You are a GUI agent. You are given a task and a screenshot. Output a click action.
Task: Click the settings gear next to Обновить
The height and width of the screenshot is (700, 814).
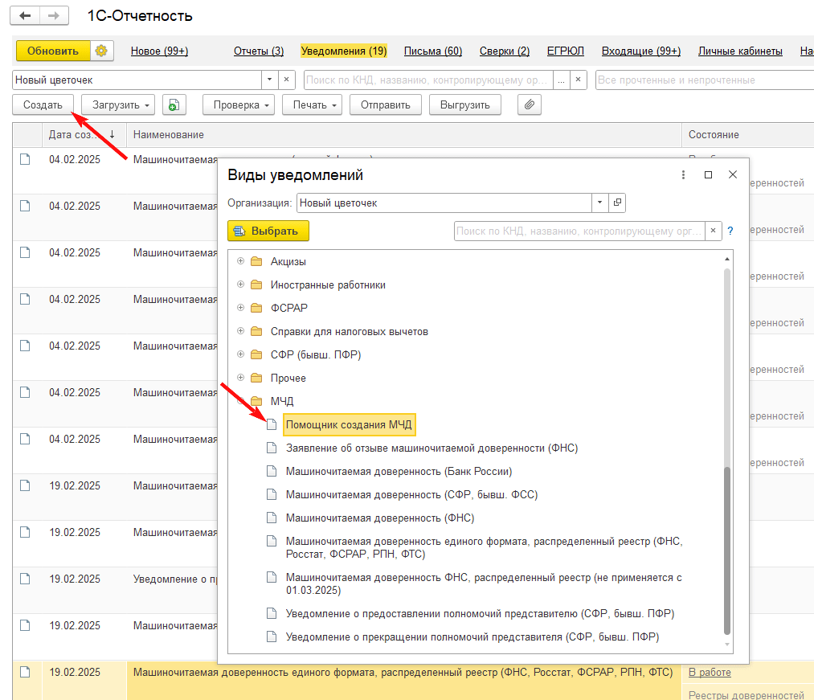101,51
